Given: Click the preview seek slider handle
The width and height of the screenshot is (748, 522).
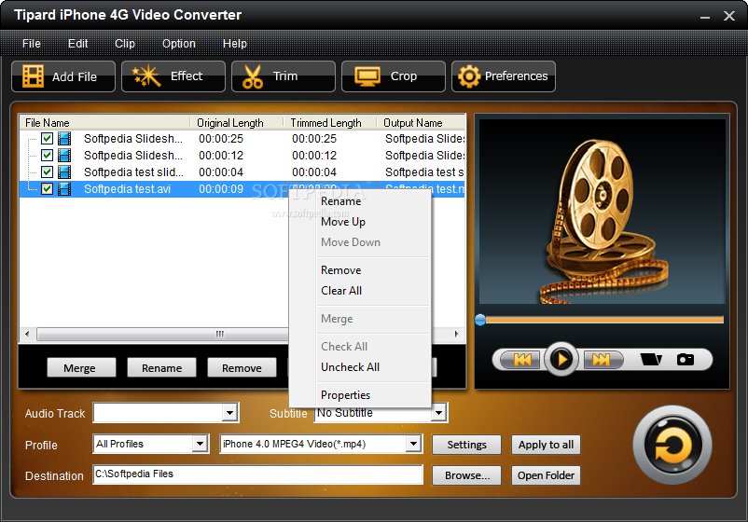Looking at the screenshot, I should 480,320.
